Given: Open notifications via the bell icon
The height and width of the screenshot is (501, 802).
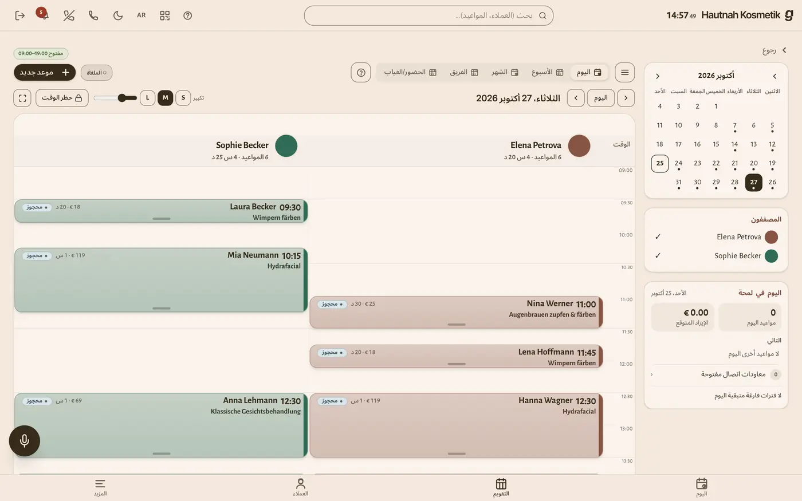Looking at the screenshot, I should coord(44,15).
